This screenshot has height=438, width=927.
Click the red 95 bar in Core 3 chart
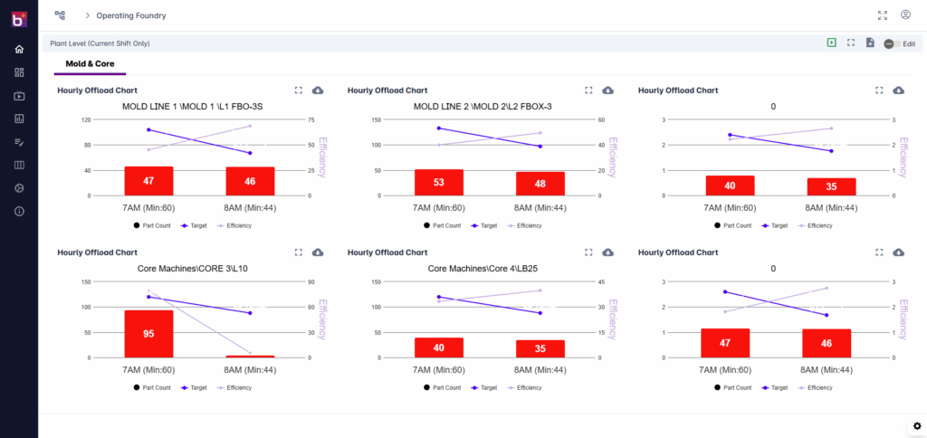tap(148, 333)
